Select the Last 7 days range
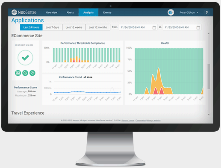The height and width of the screenshot is (168, 221). point(52,27)
